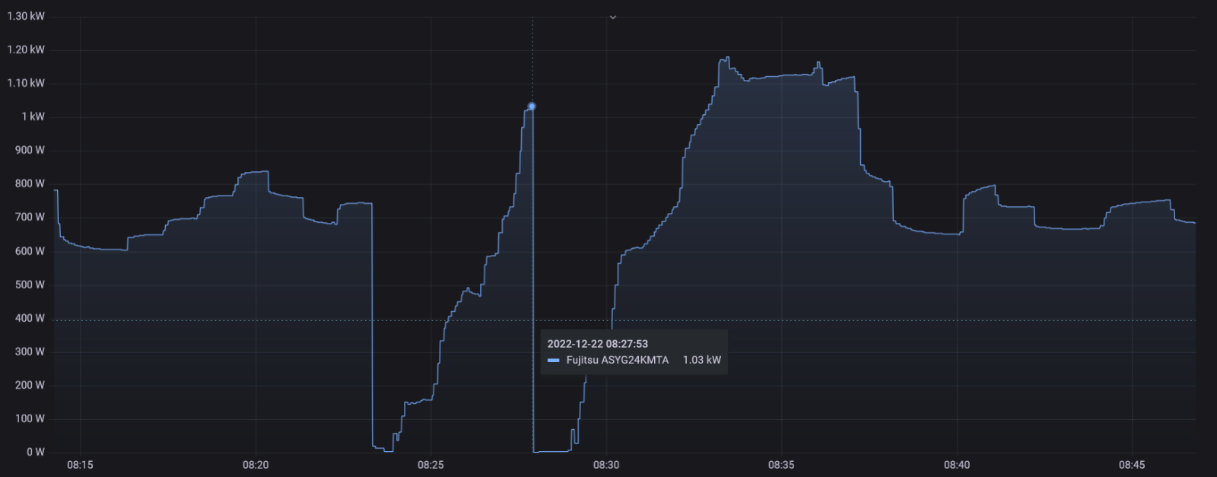1217x477 pixels.
Task: Click the 200 W y-axis label
Action: click(30, 385)
